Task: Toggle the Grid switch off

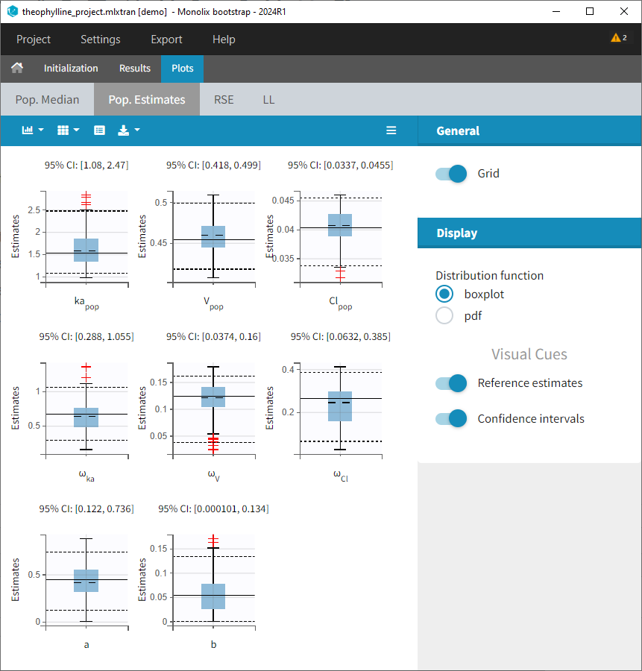Action: (x=451, y=174)
